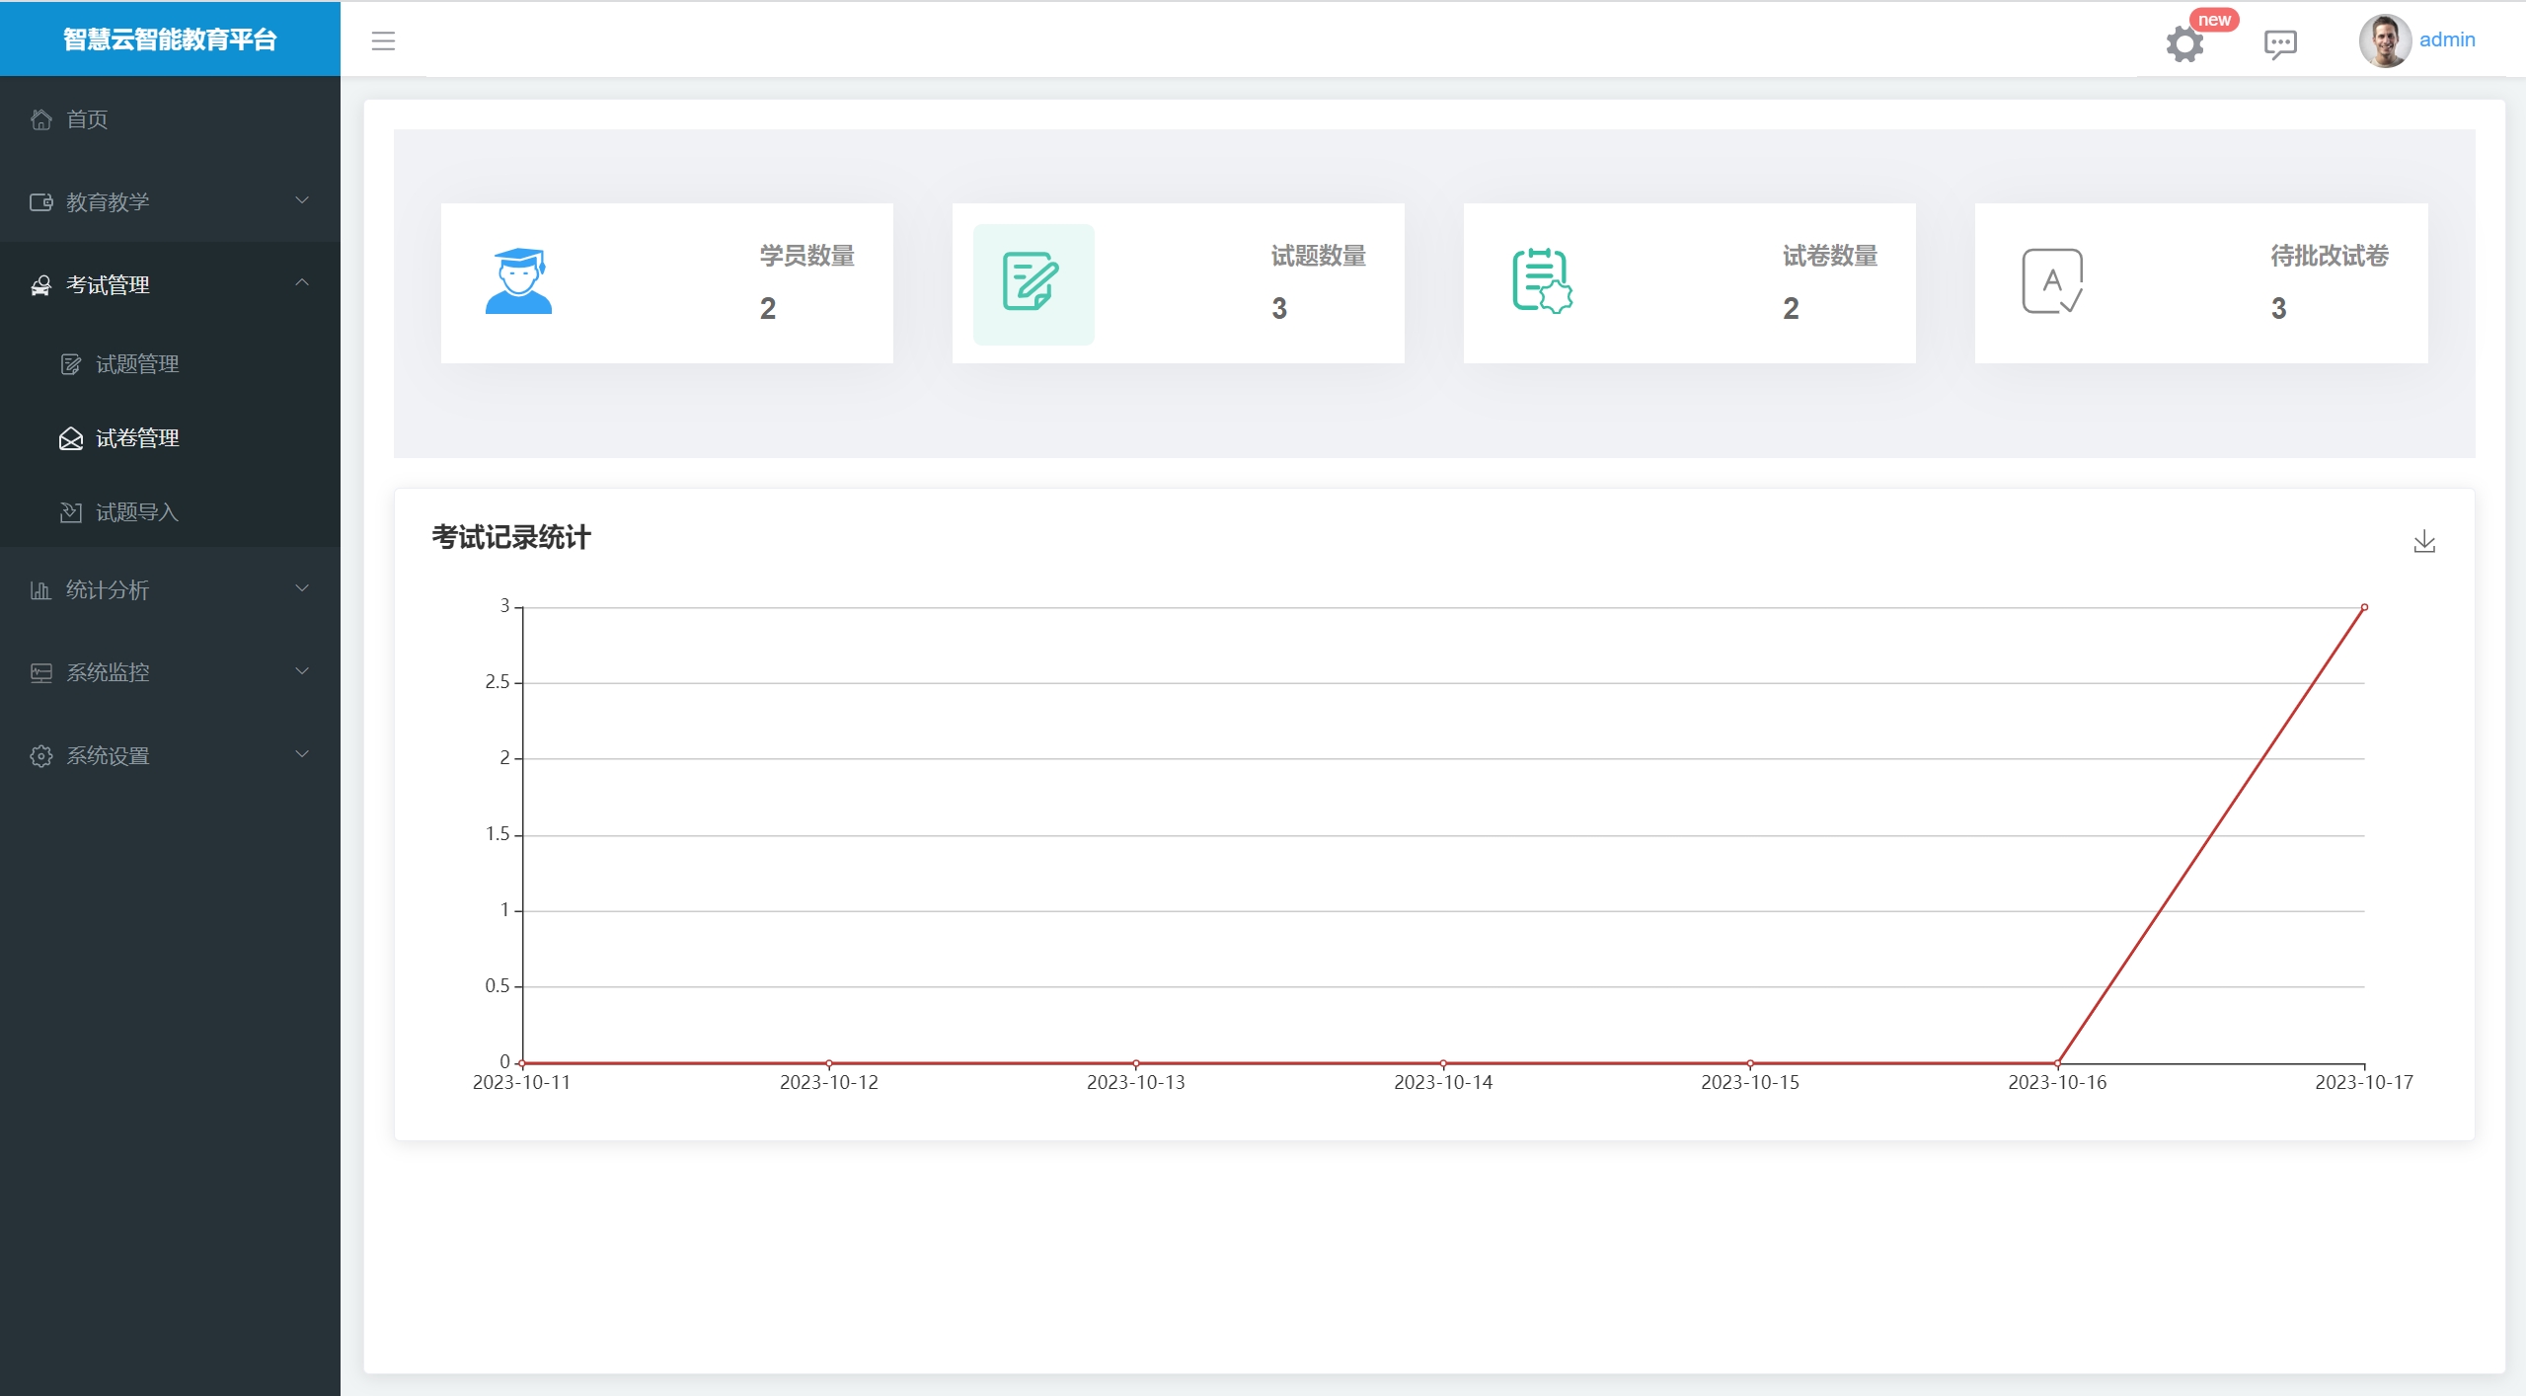Click the settings gear icon in header

(2183, 43)
